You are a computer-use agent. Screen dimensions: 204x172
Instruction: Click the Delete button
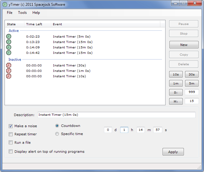coord(184,64)
